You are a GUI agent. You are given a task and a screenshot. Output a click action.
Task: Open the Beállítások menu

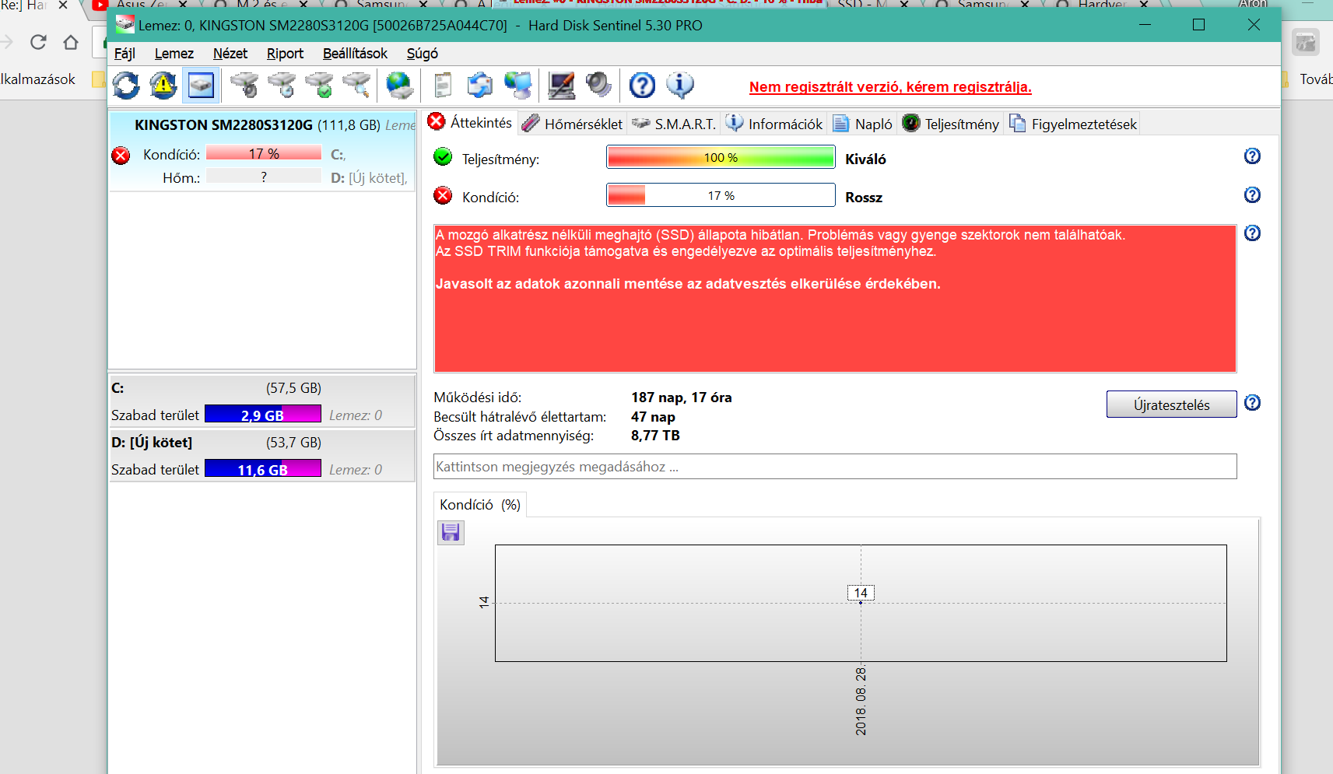tap(355, 54)
